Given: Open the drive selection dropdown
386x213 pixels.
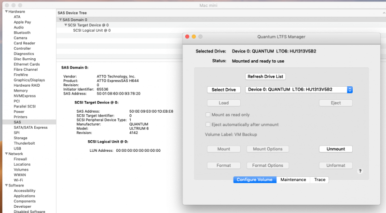Looking at the screenshot, I should (299, 90).
